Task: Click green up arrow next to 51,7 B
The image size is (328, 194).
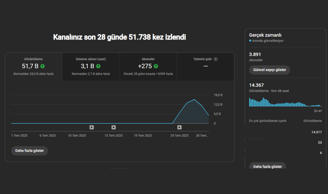Action: (43, 66)
